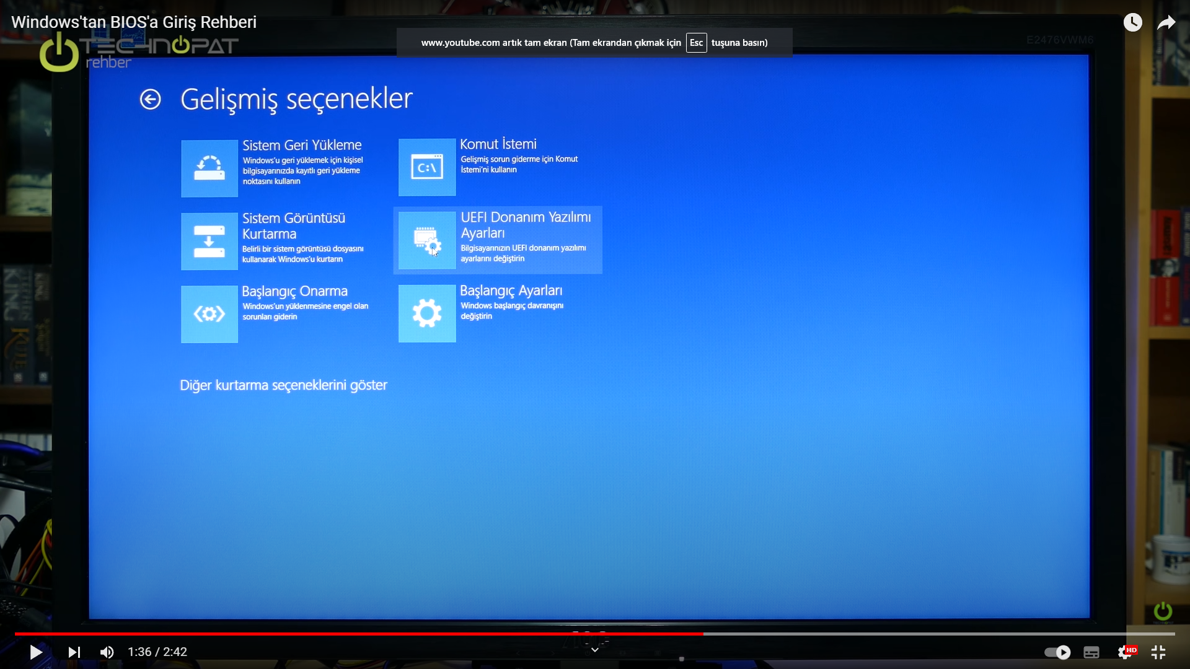Toggle the autoplay switch
Screen dimensions: 1190x669
coord(1057,652)
